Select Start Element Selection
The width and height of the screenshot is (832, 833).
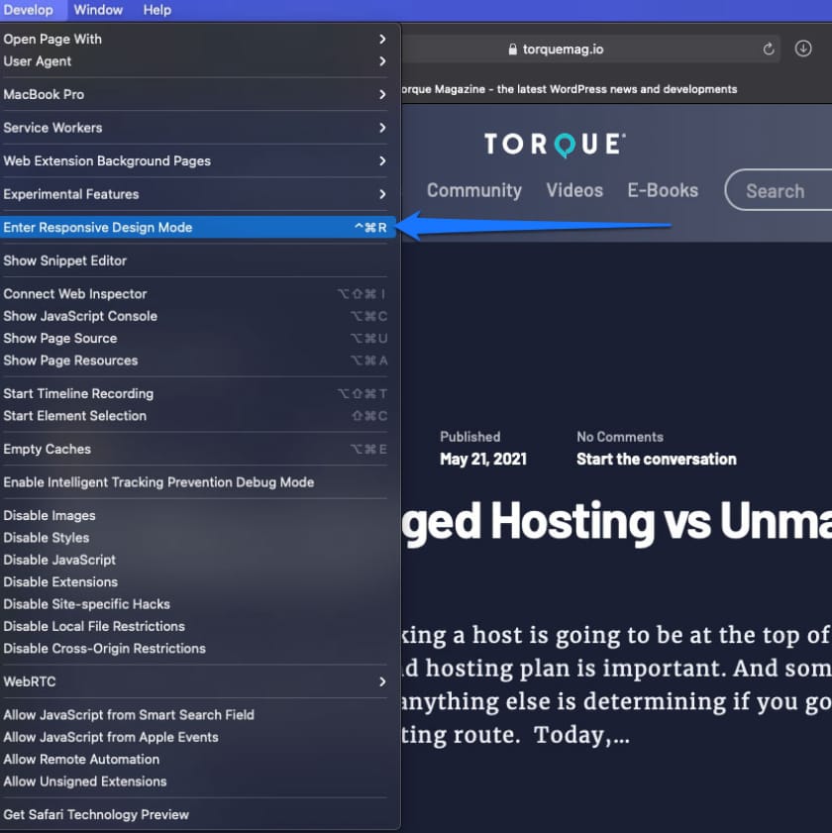194,416
